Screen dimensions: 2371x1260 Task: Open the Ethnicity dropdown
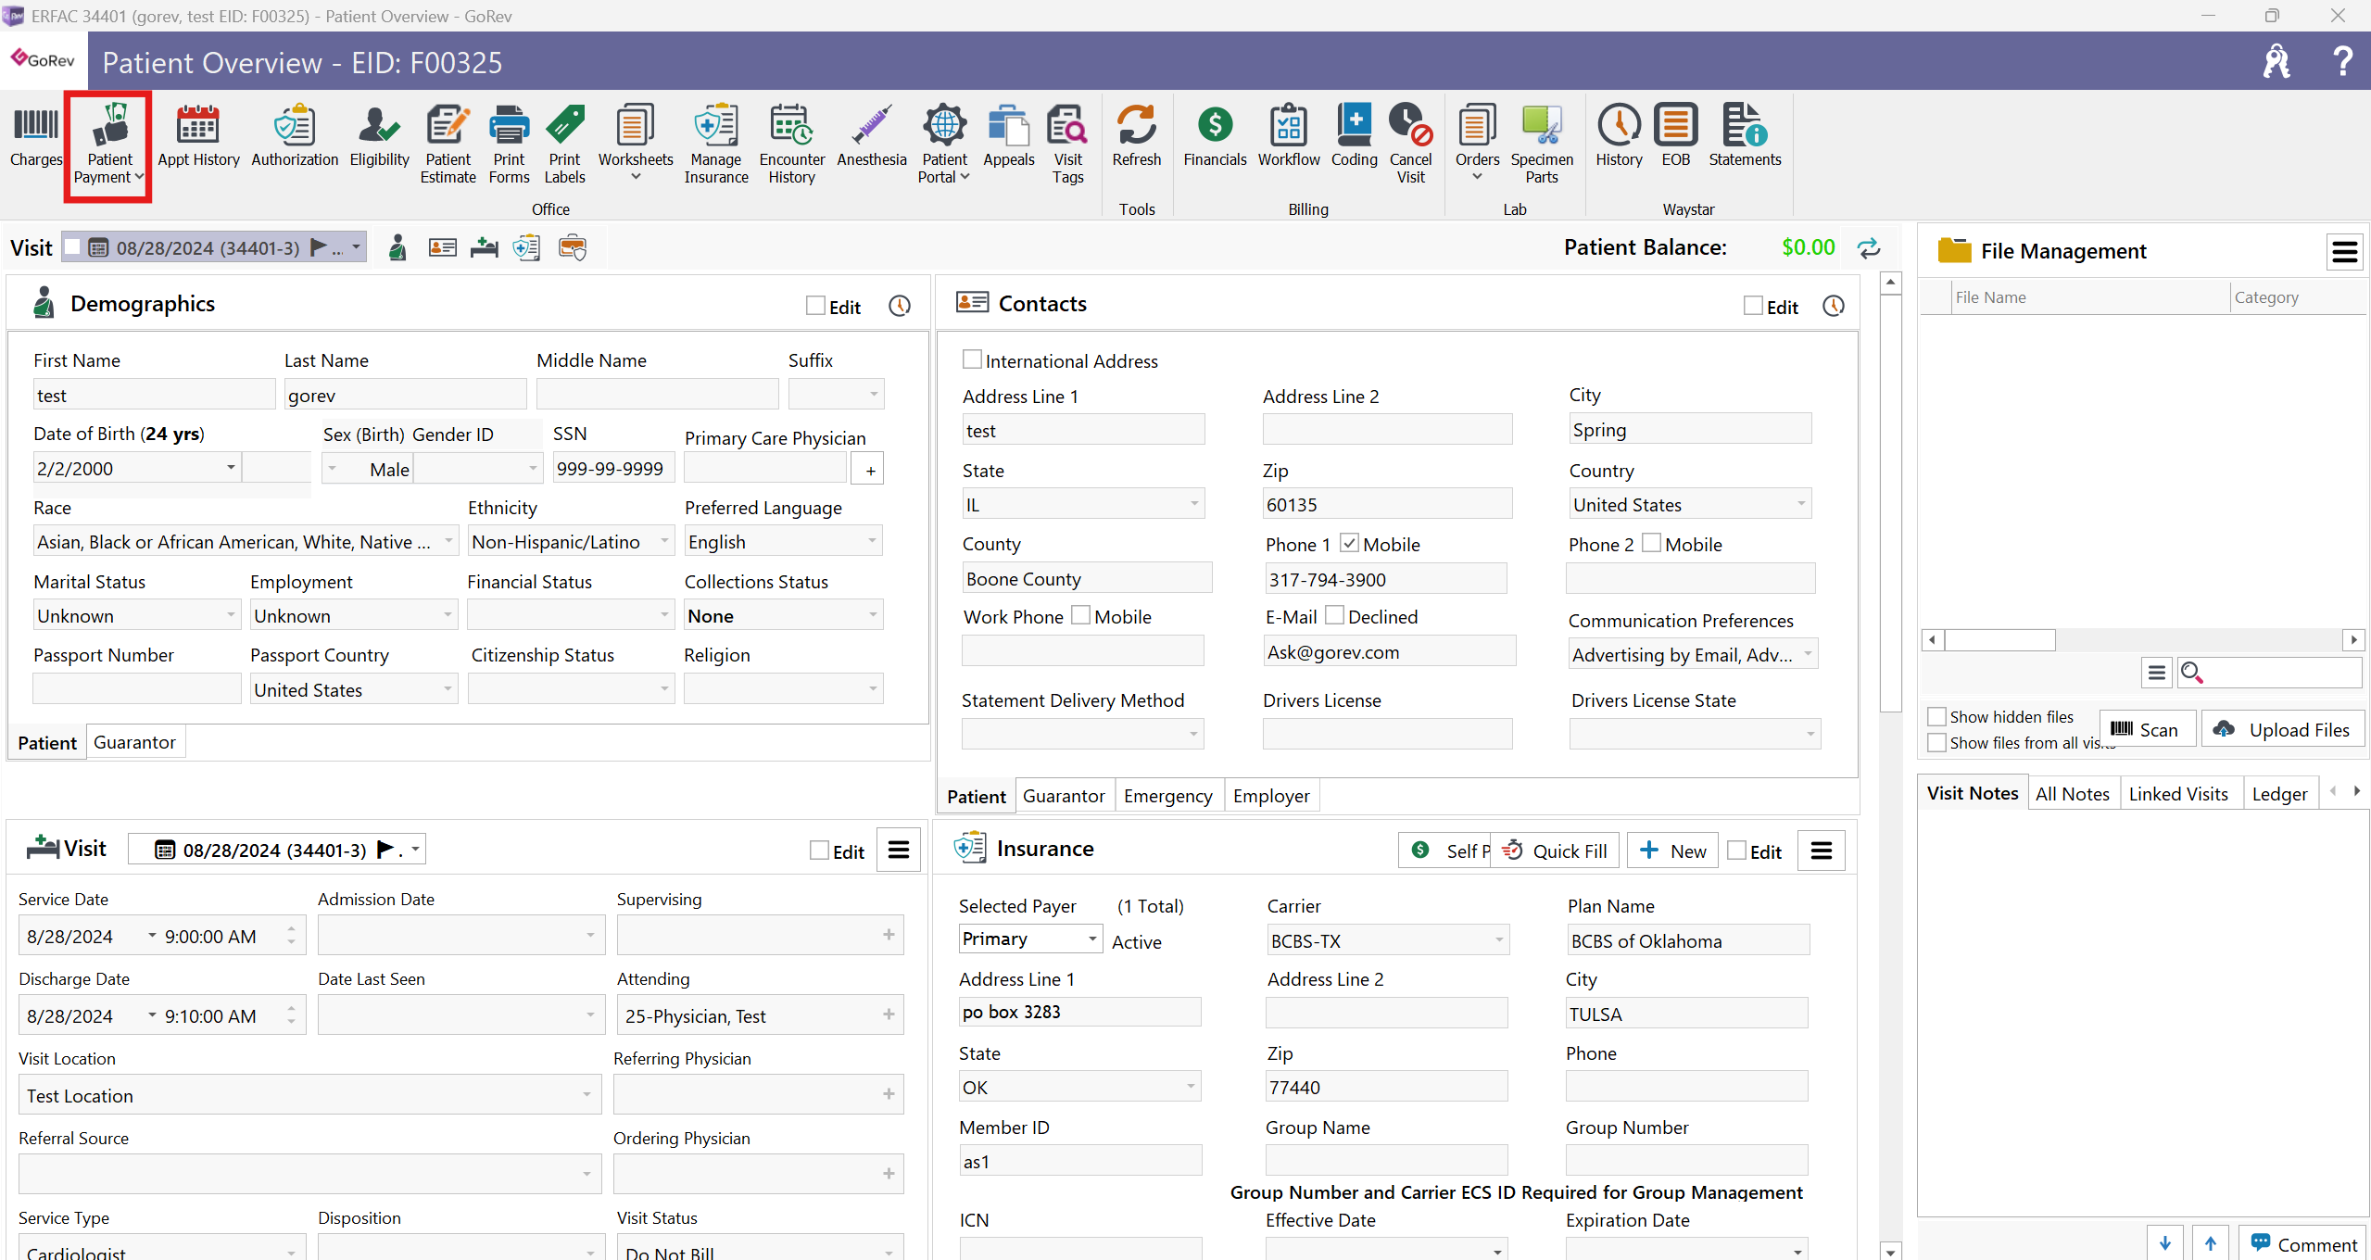tap(664, 541)
